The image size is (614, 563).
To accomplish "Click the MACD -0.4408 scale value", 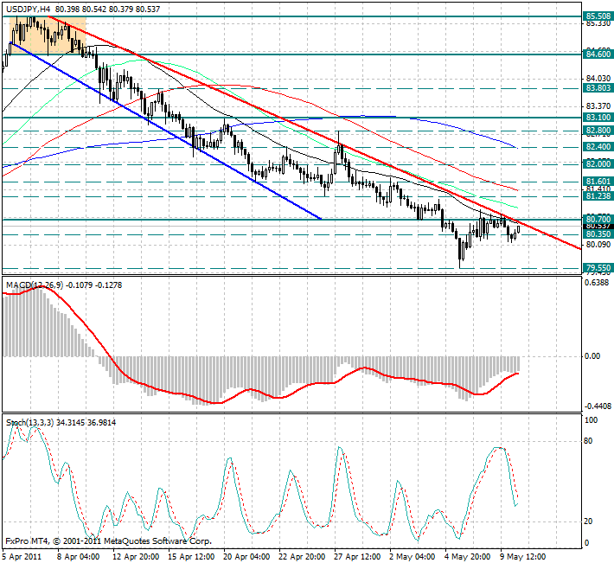I will click(x=598, y=406).
